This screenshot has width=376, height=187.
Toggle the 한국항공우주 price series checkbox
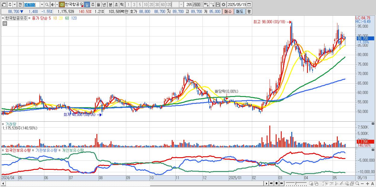tap(3, 18)
